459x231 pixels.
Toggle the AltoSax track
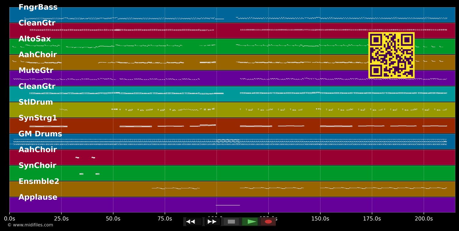(x=34, y=38)
